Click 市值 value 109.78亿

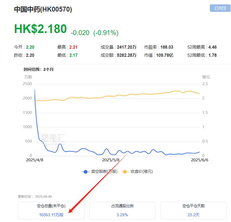coord(165,55)
